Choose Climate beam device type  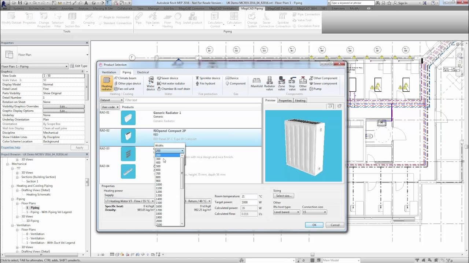[125, 78]
